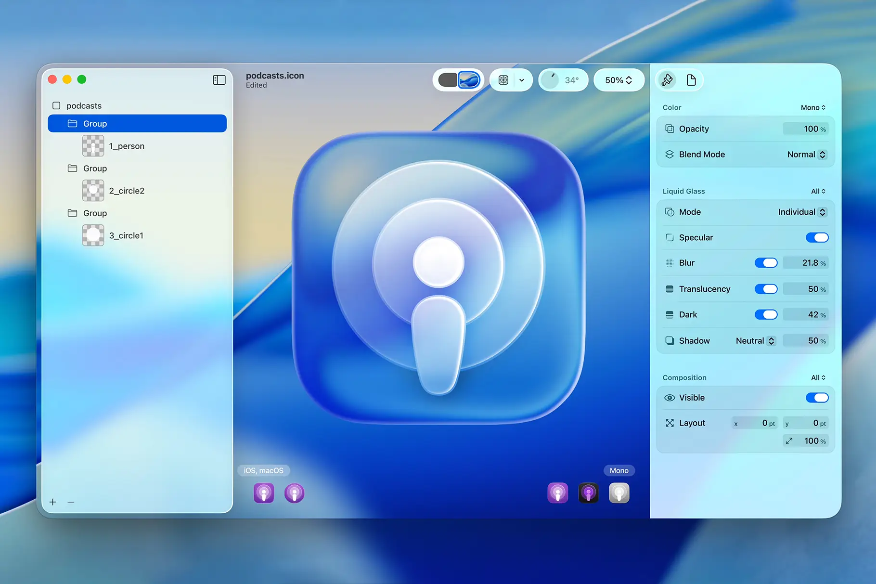Click the Shadow 50% field
This screenshot has width=876, height=584.
806,340
